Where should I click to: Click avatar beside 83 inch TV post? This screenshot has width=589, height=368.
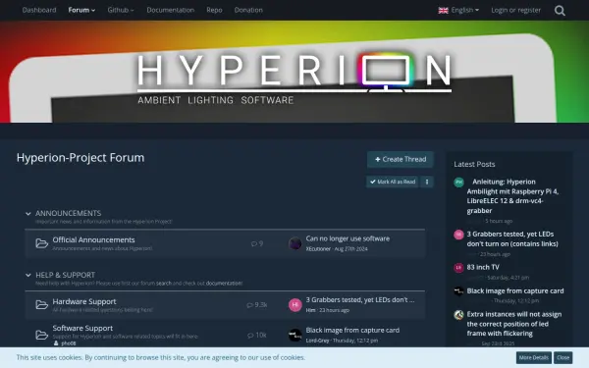click(x=458, y=268)
